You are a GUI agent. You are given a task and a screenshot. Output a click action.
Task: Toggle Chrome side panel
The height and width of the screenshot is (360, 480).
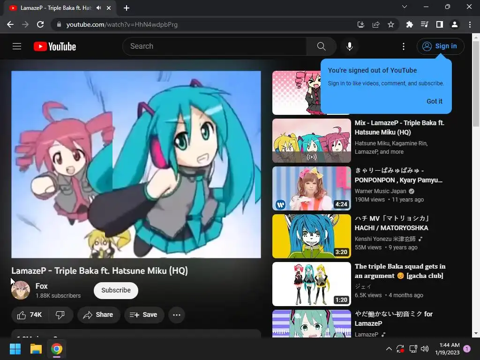click(440, 24)
